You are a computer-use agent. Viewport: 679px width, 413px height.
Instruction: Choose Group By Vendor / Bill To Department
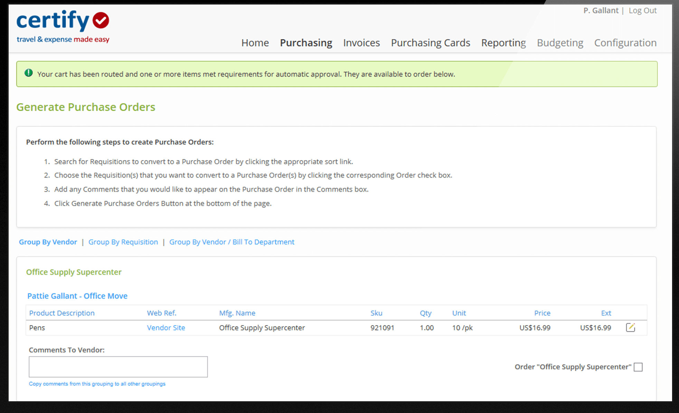(x=232, y=242)
